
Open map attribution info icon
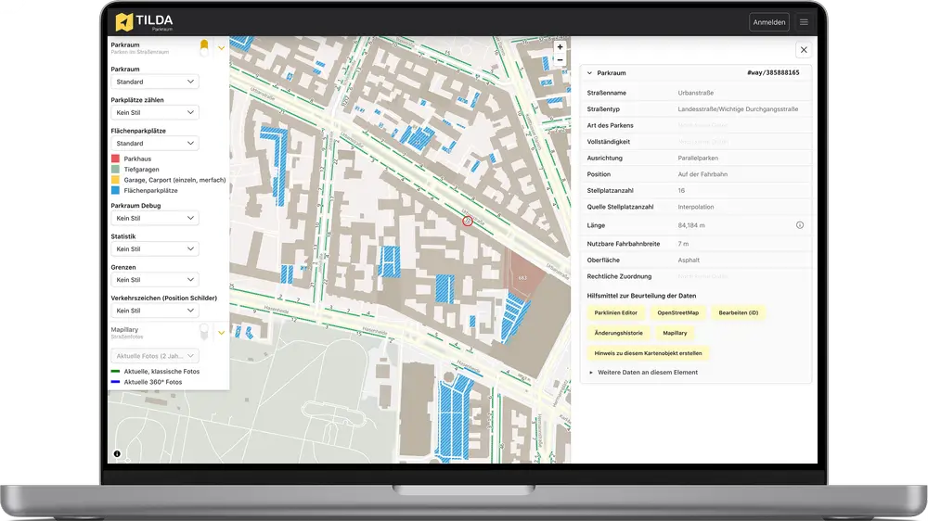[x=117, y=454]
